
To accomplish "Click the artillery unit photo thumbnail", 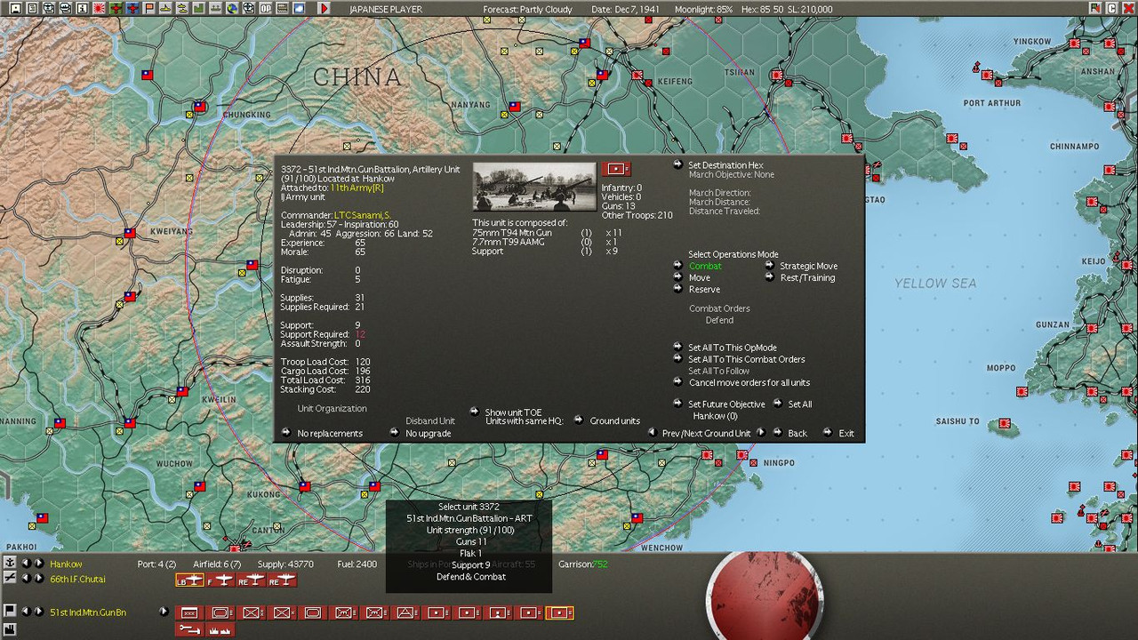I will click(x=533, y=186).
